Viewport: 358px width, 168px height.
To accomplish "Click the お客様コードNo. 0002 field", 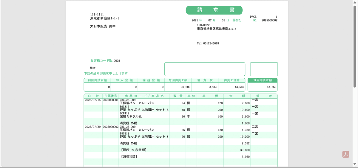I will click(105, 61).
